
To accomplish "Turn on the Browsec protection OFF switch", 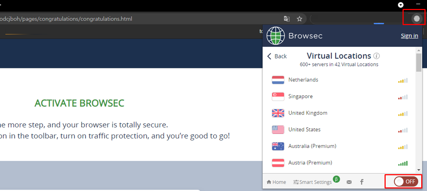I will point(406,182).
